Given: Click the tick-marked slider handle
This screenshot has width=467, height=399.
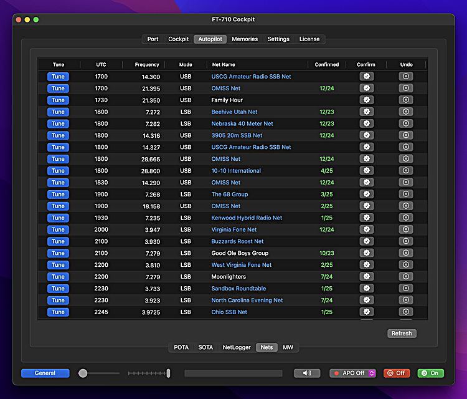Looking at the screenshot, I should pyautogui.click(x=168, y=373).
